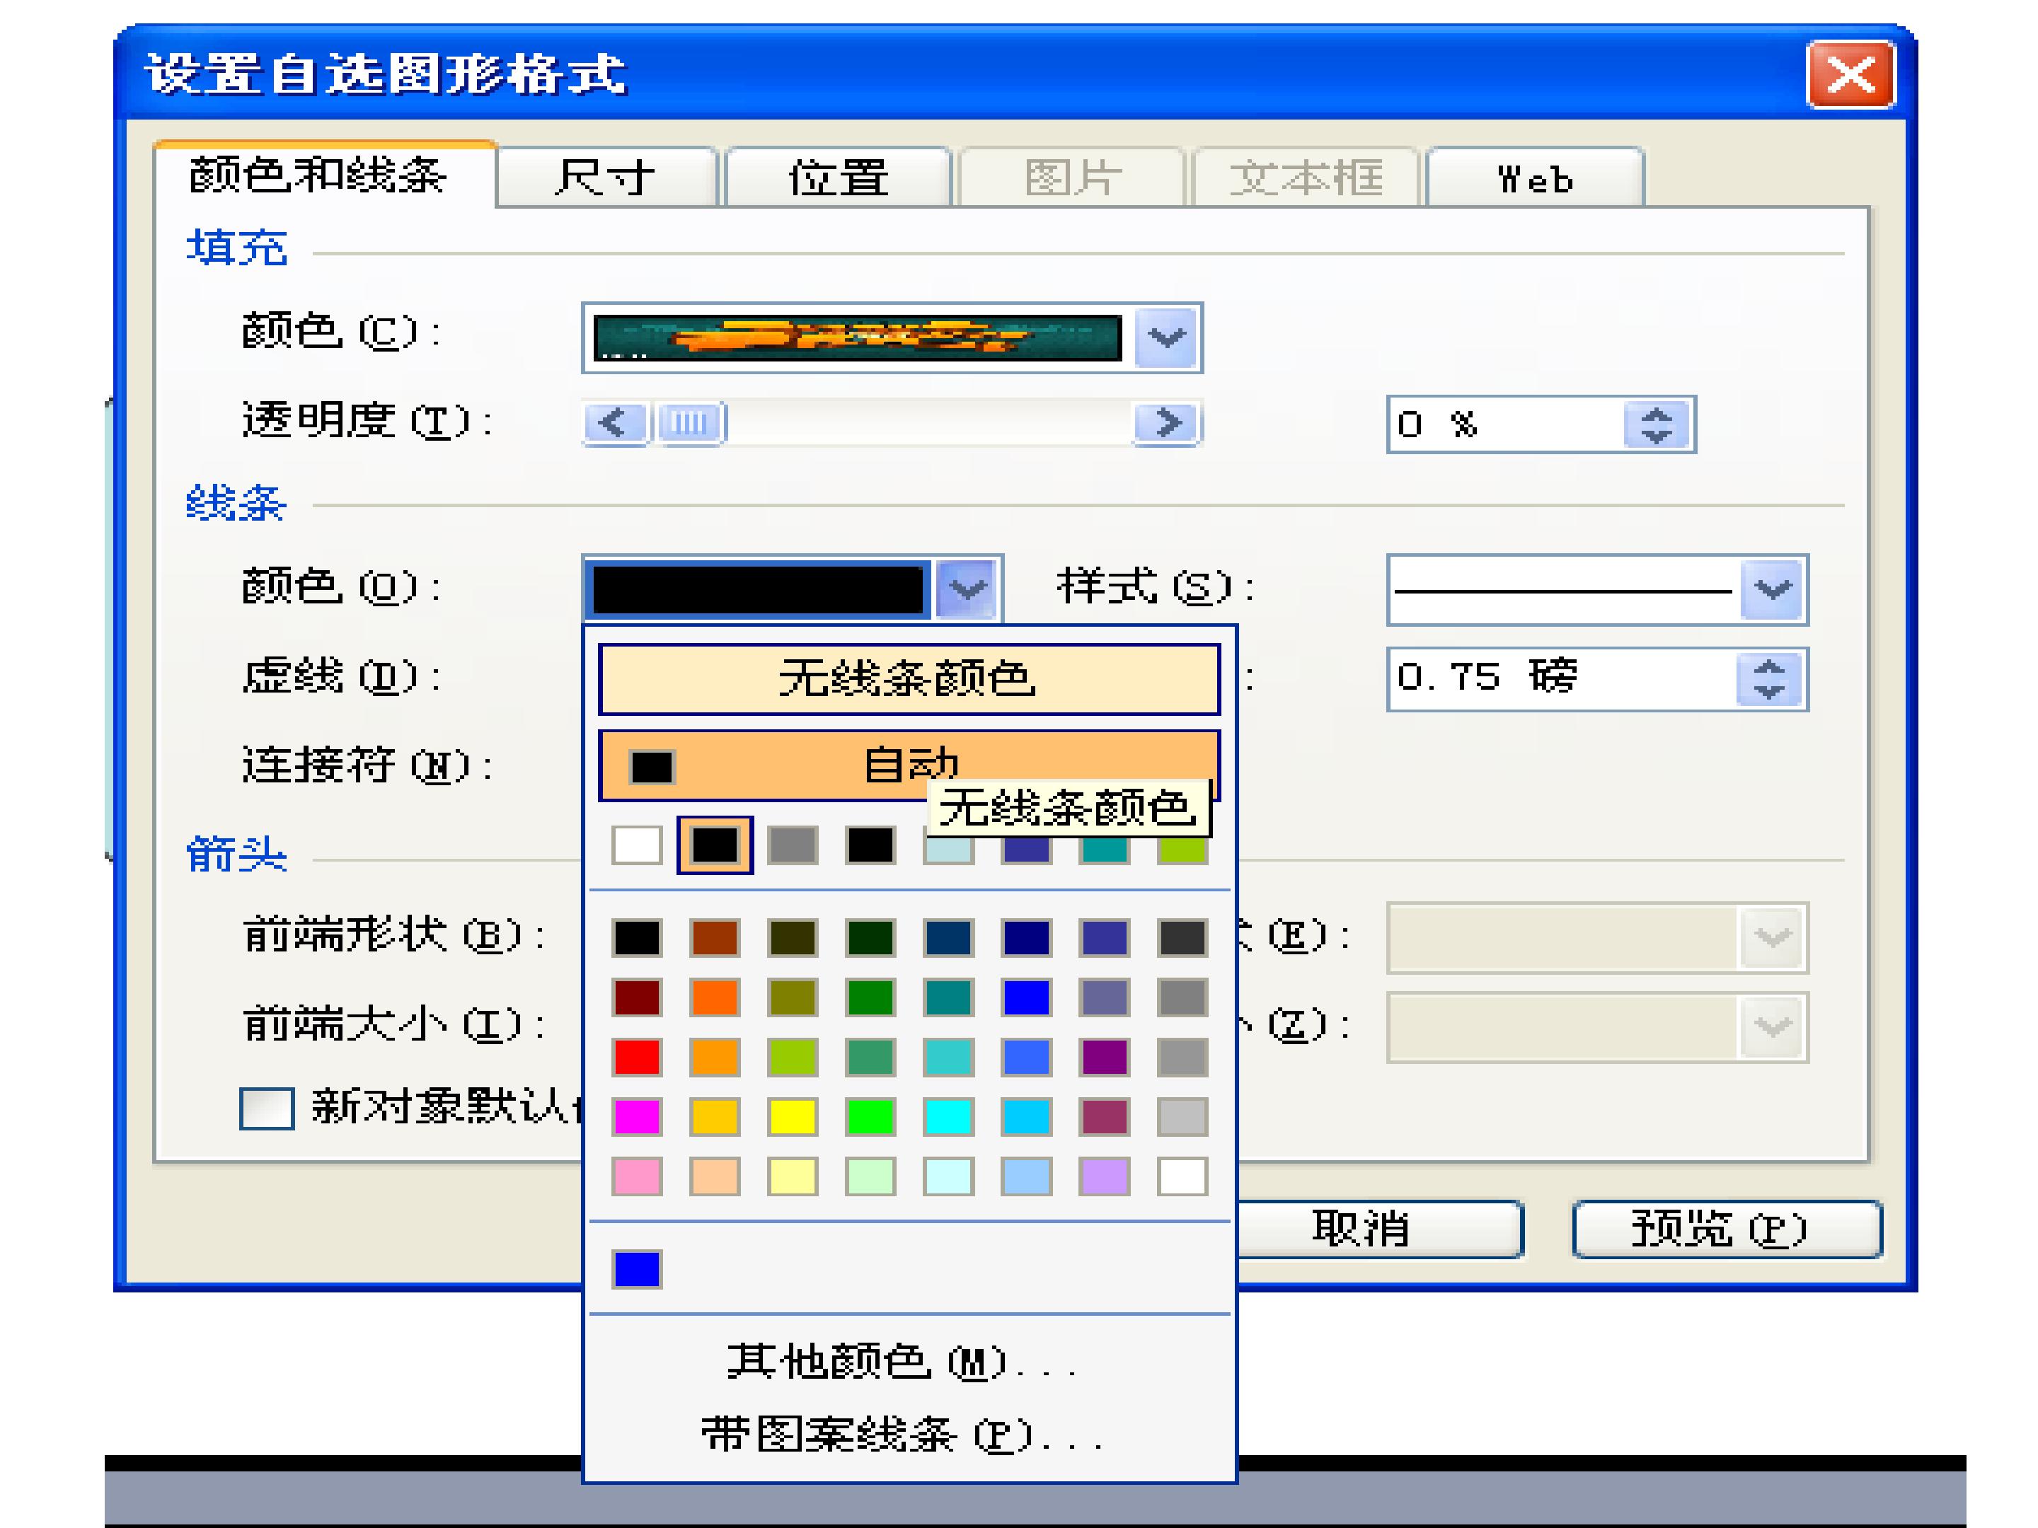
Task: Pick the orange color swatch
Action: 714,997
